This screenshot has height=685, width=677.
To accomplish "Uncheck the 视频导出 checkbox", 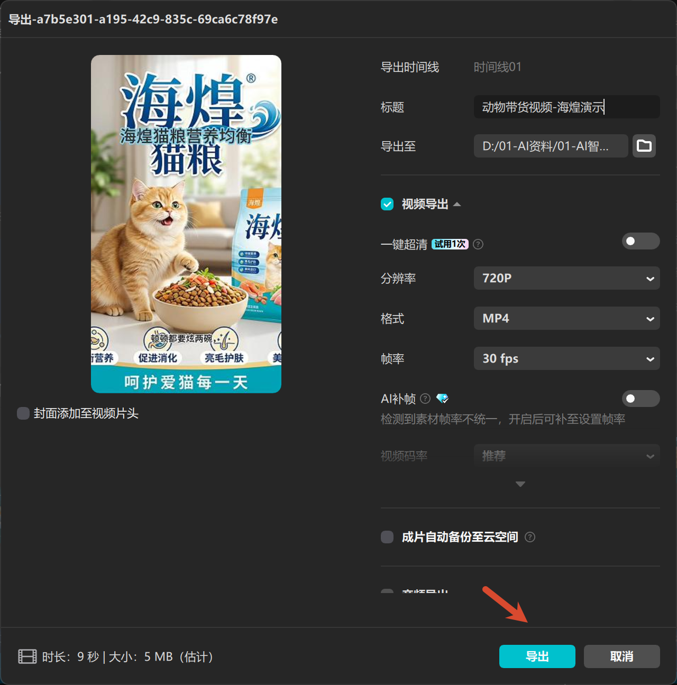I will [387, 204].
